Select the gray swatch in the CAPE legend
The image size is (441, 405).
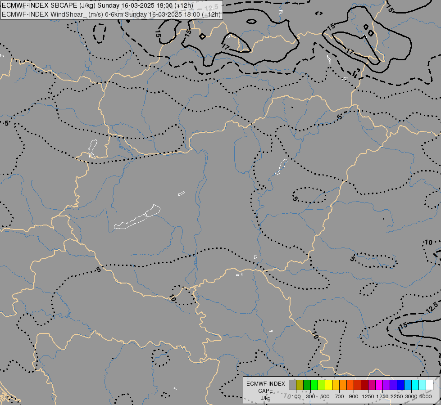click(x=292, y=385)
